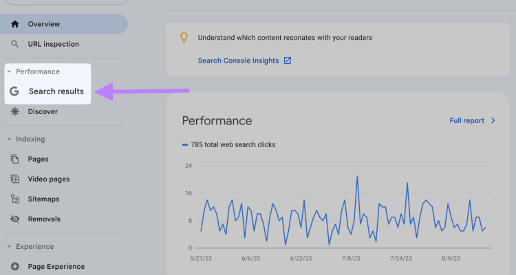This screenshot has height=275, width=516.
Task: Click the URL inspection magnifier icon
Action: click(x=15, y=44)
